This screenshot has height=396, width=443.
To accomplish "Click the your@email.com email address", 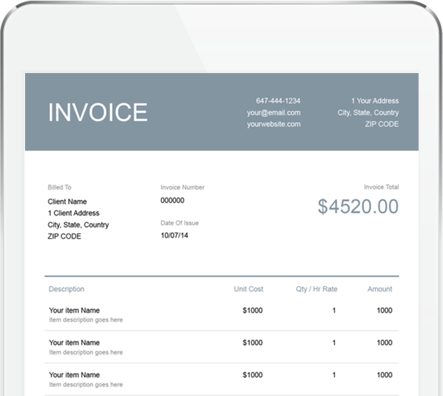I will tap(273, 112).
